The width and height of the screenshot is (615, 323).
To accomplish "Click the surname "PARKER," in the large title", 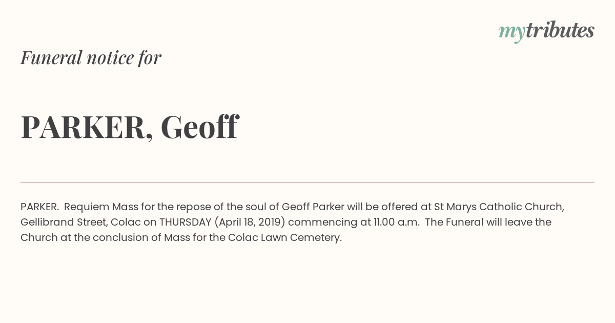I will [87, 127].
